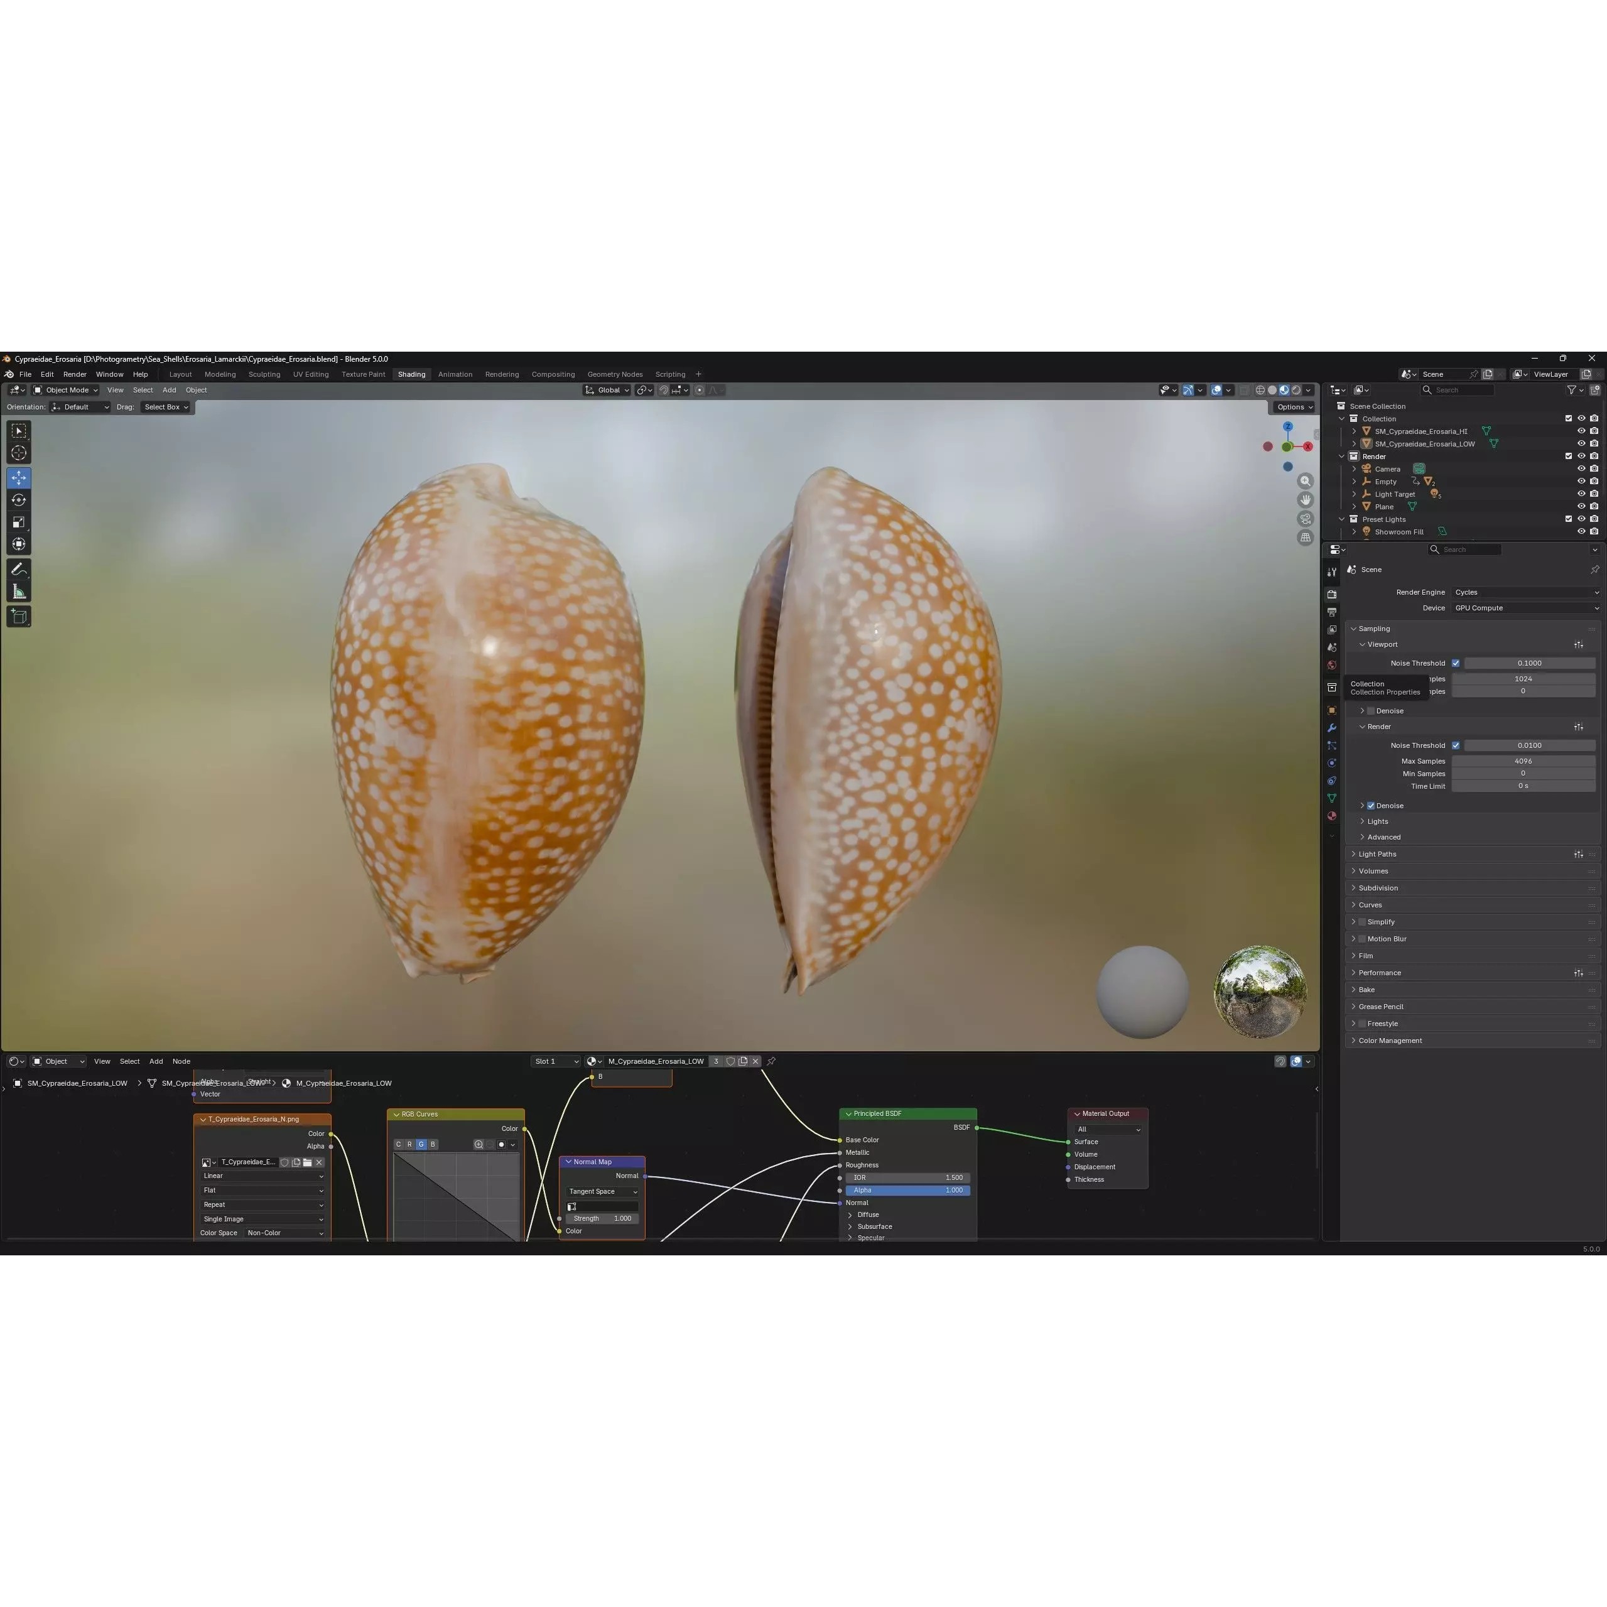Open the Render menu
The image size is (1607, 1607).
coord(75,374)
